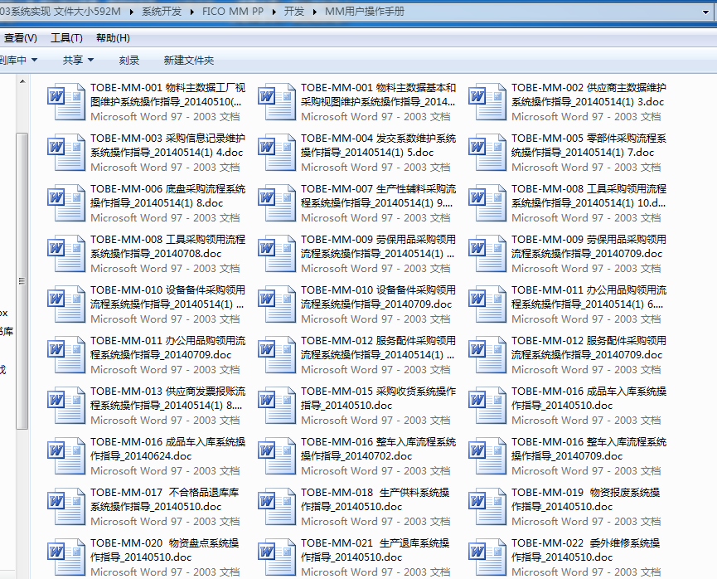Click Word icon of TOBE-MM-017 不合格品退库 file

[x=66, y=506]
